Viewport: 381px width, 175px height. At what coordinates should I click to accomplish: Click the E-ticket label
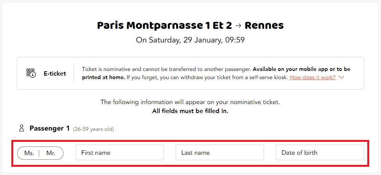55,74
